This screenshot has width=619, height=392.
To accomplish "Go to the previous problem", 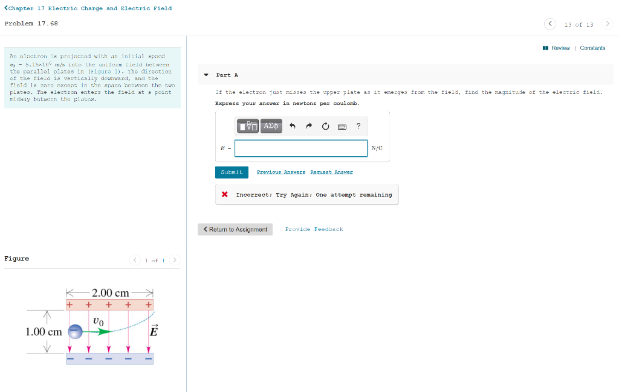I will click(x=549, y=24).
